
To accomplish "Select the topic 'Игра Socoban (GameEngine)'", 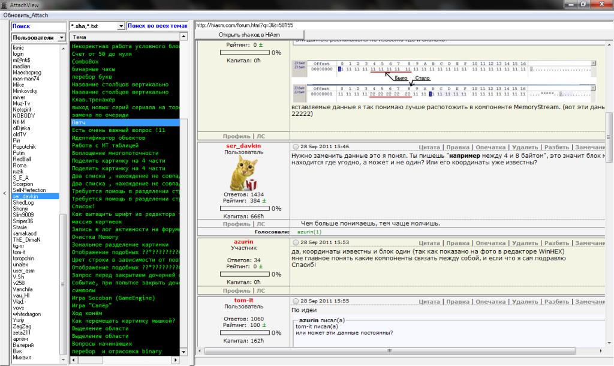I will tap(113, 298).
